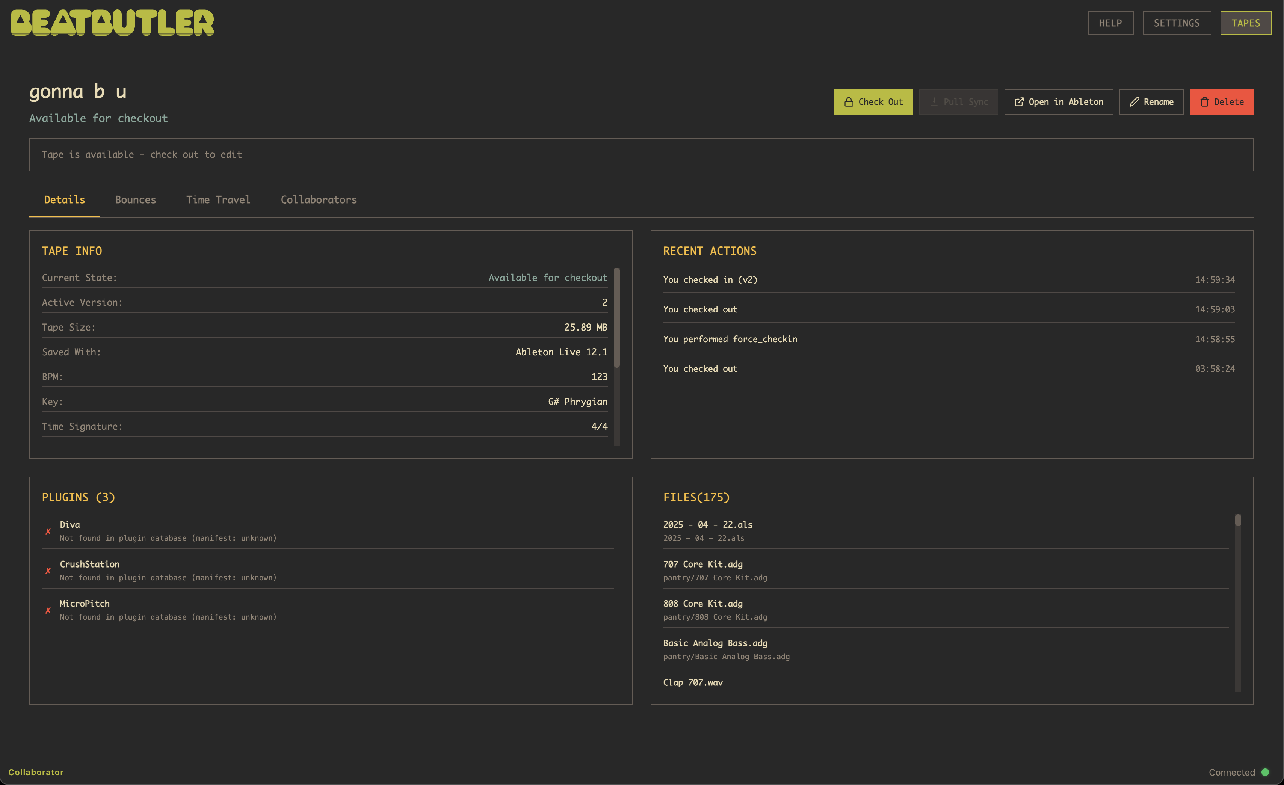Toggle the MicroPitch plugin status marker

pyautogui.click(x=48, y=610)
